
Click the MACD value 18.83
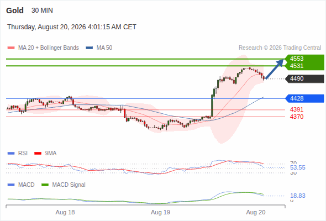[298, 196]
